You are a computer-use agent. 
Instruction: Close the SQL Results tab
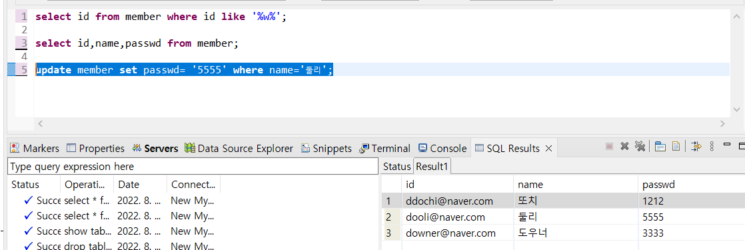[x=548, y=149]
